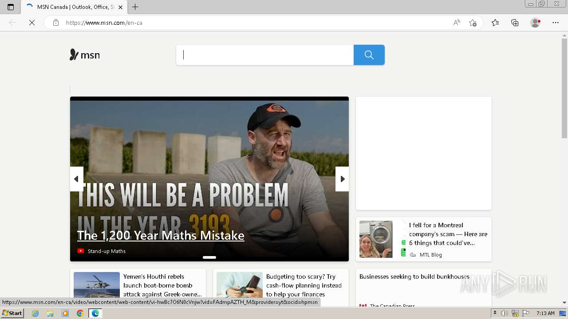Open the Montreal company's scam article

pos(448,234)
